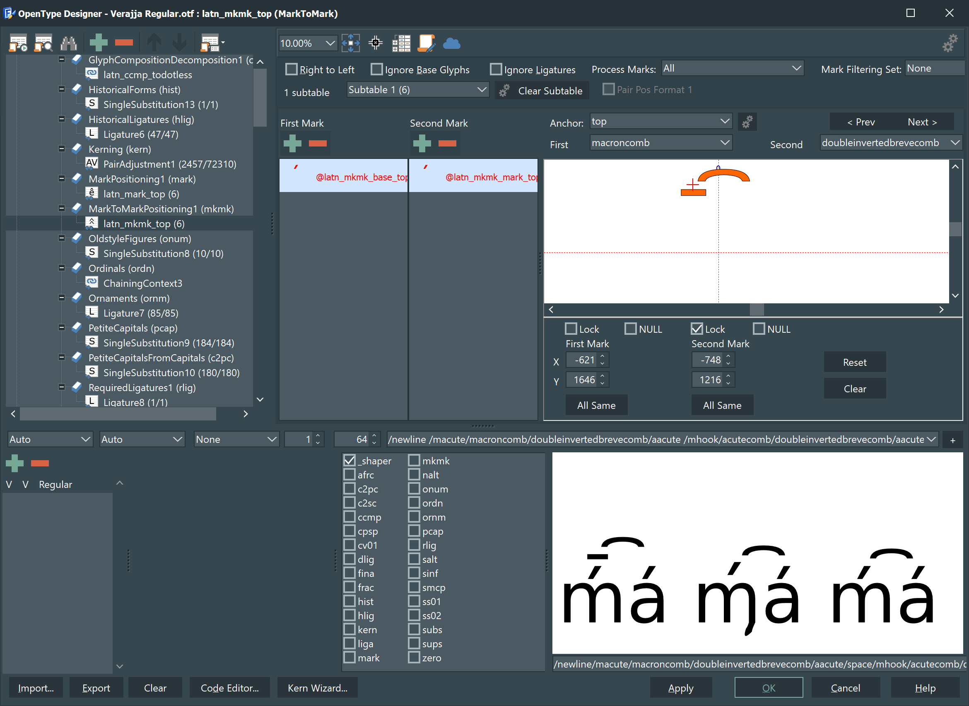
Task: Select SingleSubstitution8 (10/10) tree item
Action: point(163,253)
